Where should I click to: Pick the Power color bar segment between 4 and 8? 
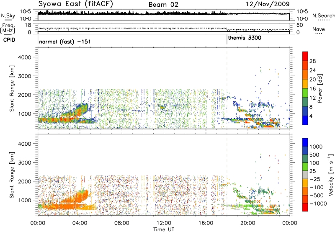(x=305, y=111)
